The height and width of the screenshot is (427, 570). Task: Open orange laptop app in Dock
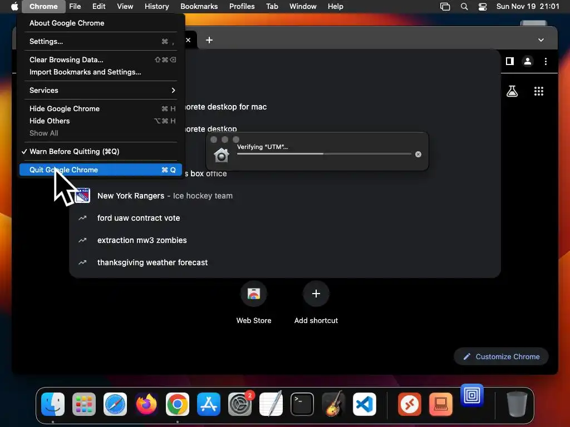click(441, 404)
